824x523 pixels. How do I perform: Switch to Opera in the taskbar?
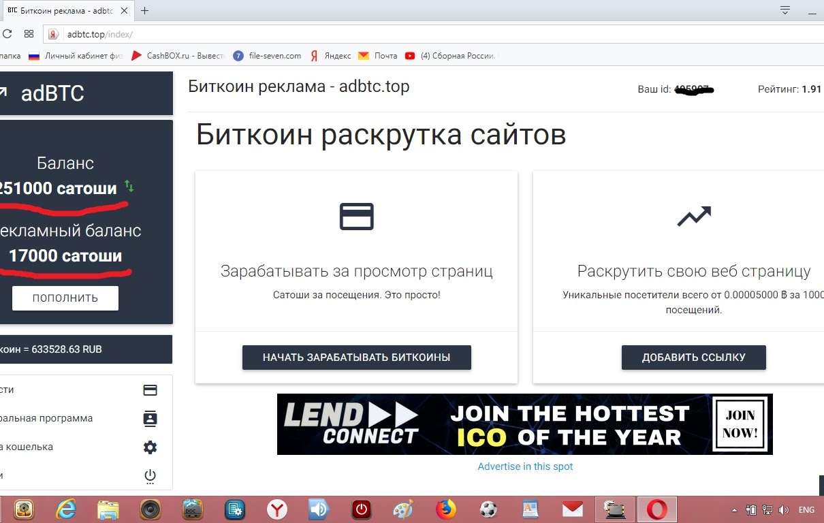click(x=656, y=509)
